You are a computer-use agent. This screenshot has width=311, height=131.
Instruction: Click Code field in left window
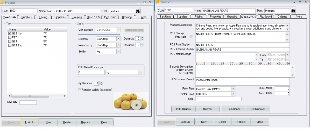pos(23,11)
